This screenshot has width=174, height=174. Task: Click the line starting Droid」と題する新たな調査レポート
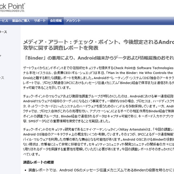pos(99,78)
